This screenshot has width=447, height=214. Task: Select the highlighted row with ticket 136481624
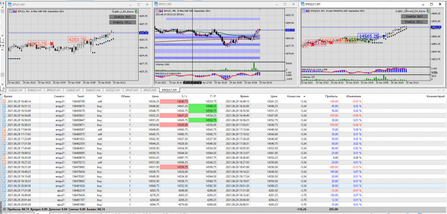(223, 186)
